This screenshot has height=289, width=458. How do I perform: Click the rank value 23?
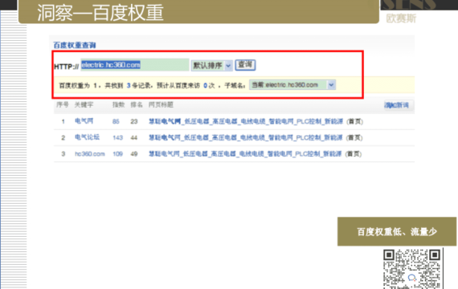click(133, 121)
